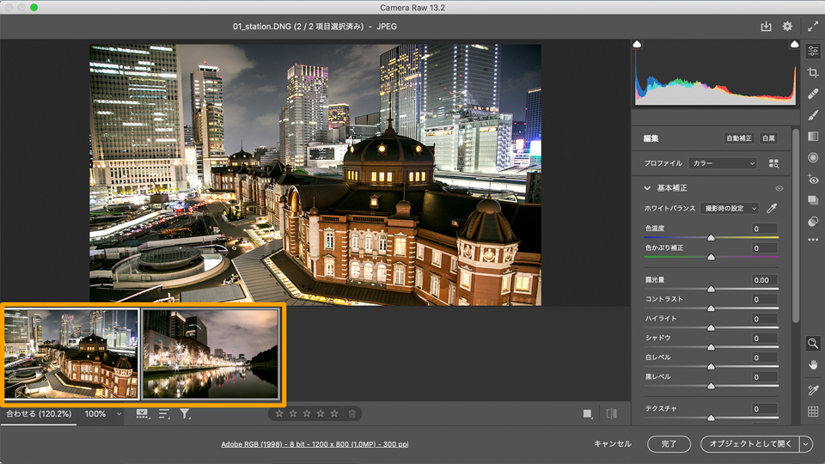Click the histogram graph
Viewport: 825px width, 464px height.
click(x=716, y=76)
